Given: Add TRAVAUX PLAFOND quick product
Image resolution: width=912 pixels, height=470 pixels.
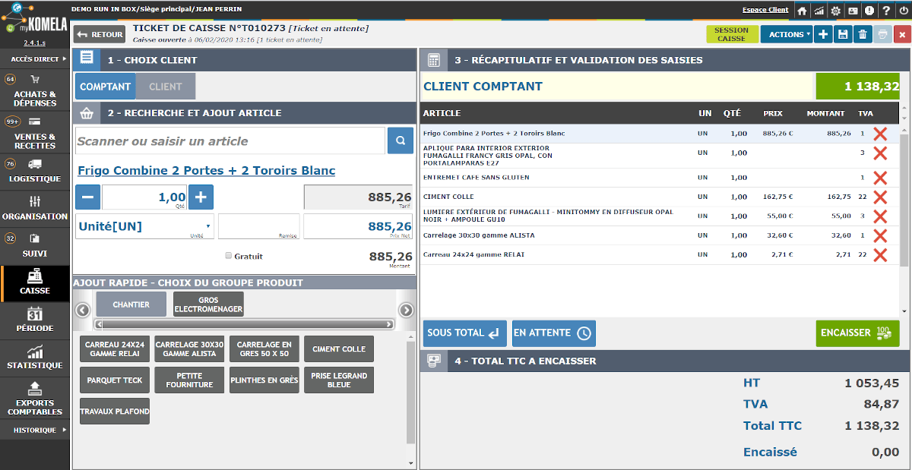Looking at the screenshot, I should click(115, 411).
